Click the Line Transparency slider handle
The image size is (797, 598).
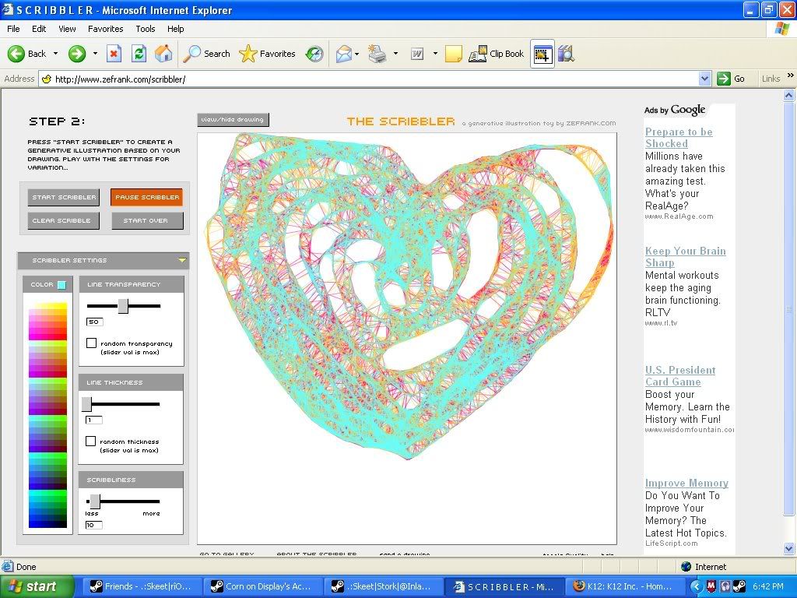pyautogui.click(x=123, y=306)
